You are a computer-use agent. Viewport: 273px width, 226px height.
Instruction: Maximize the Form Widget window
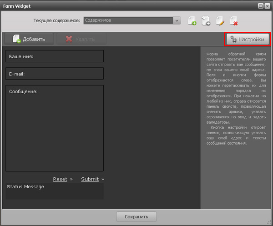click(x=261, y=5)
